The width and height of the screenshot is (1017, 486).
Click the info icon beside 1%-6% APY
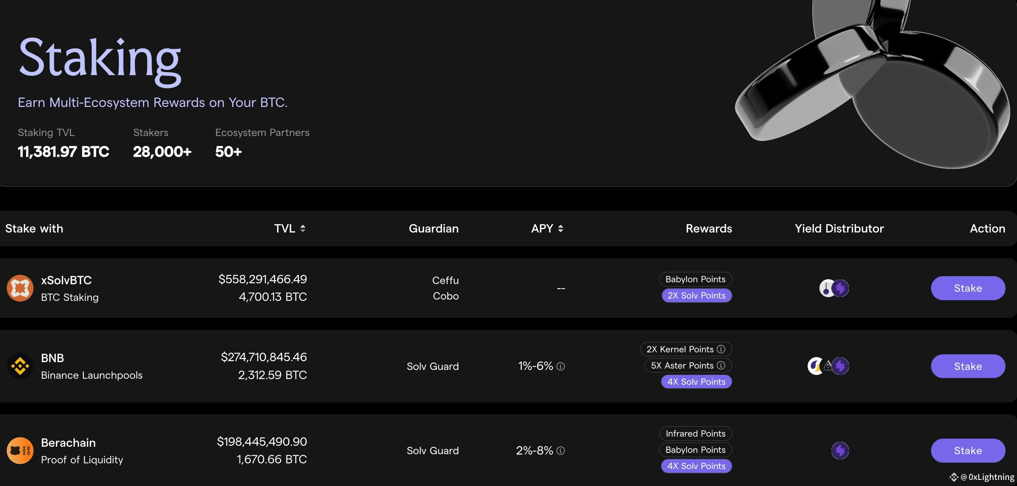pos(561,367)
